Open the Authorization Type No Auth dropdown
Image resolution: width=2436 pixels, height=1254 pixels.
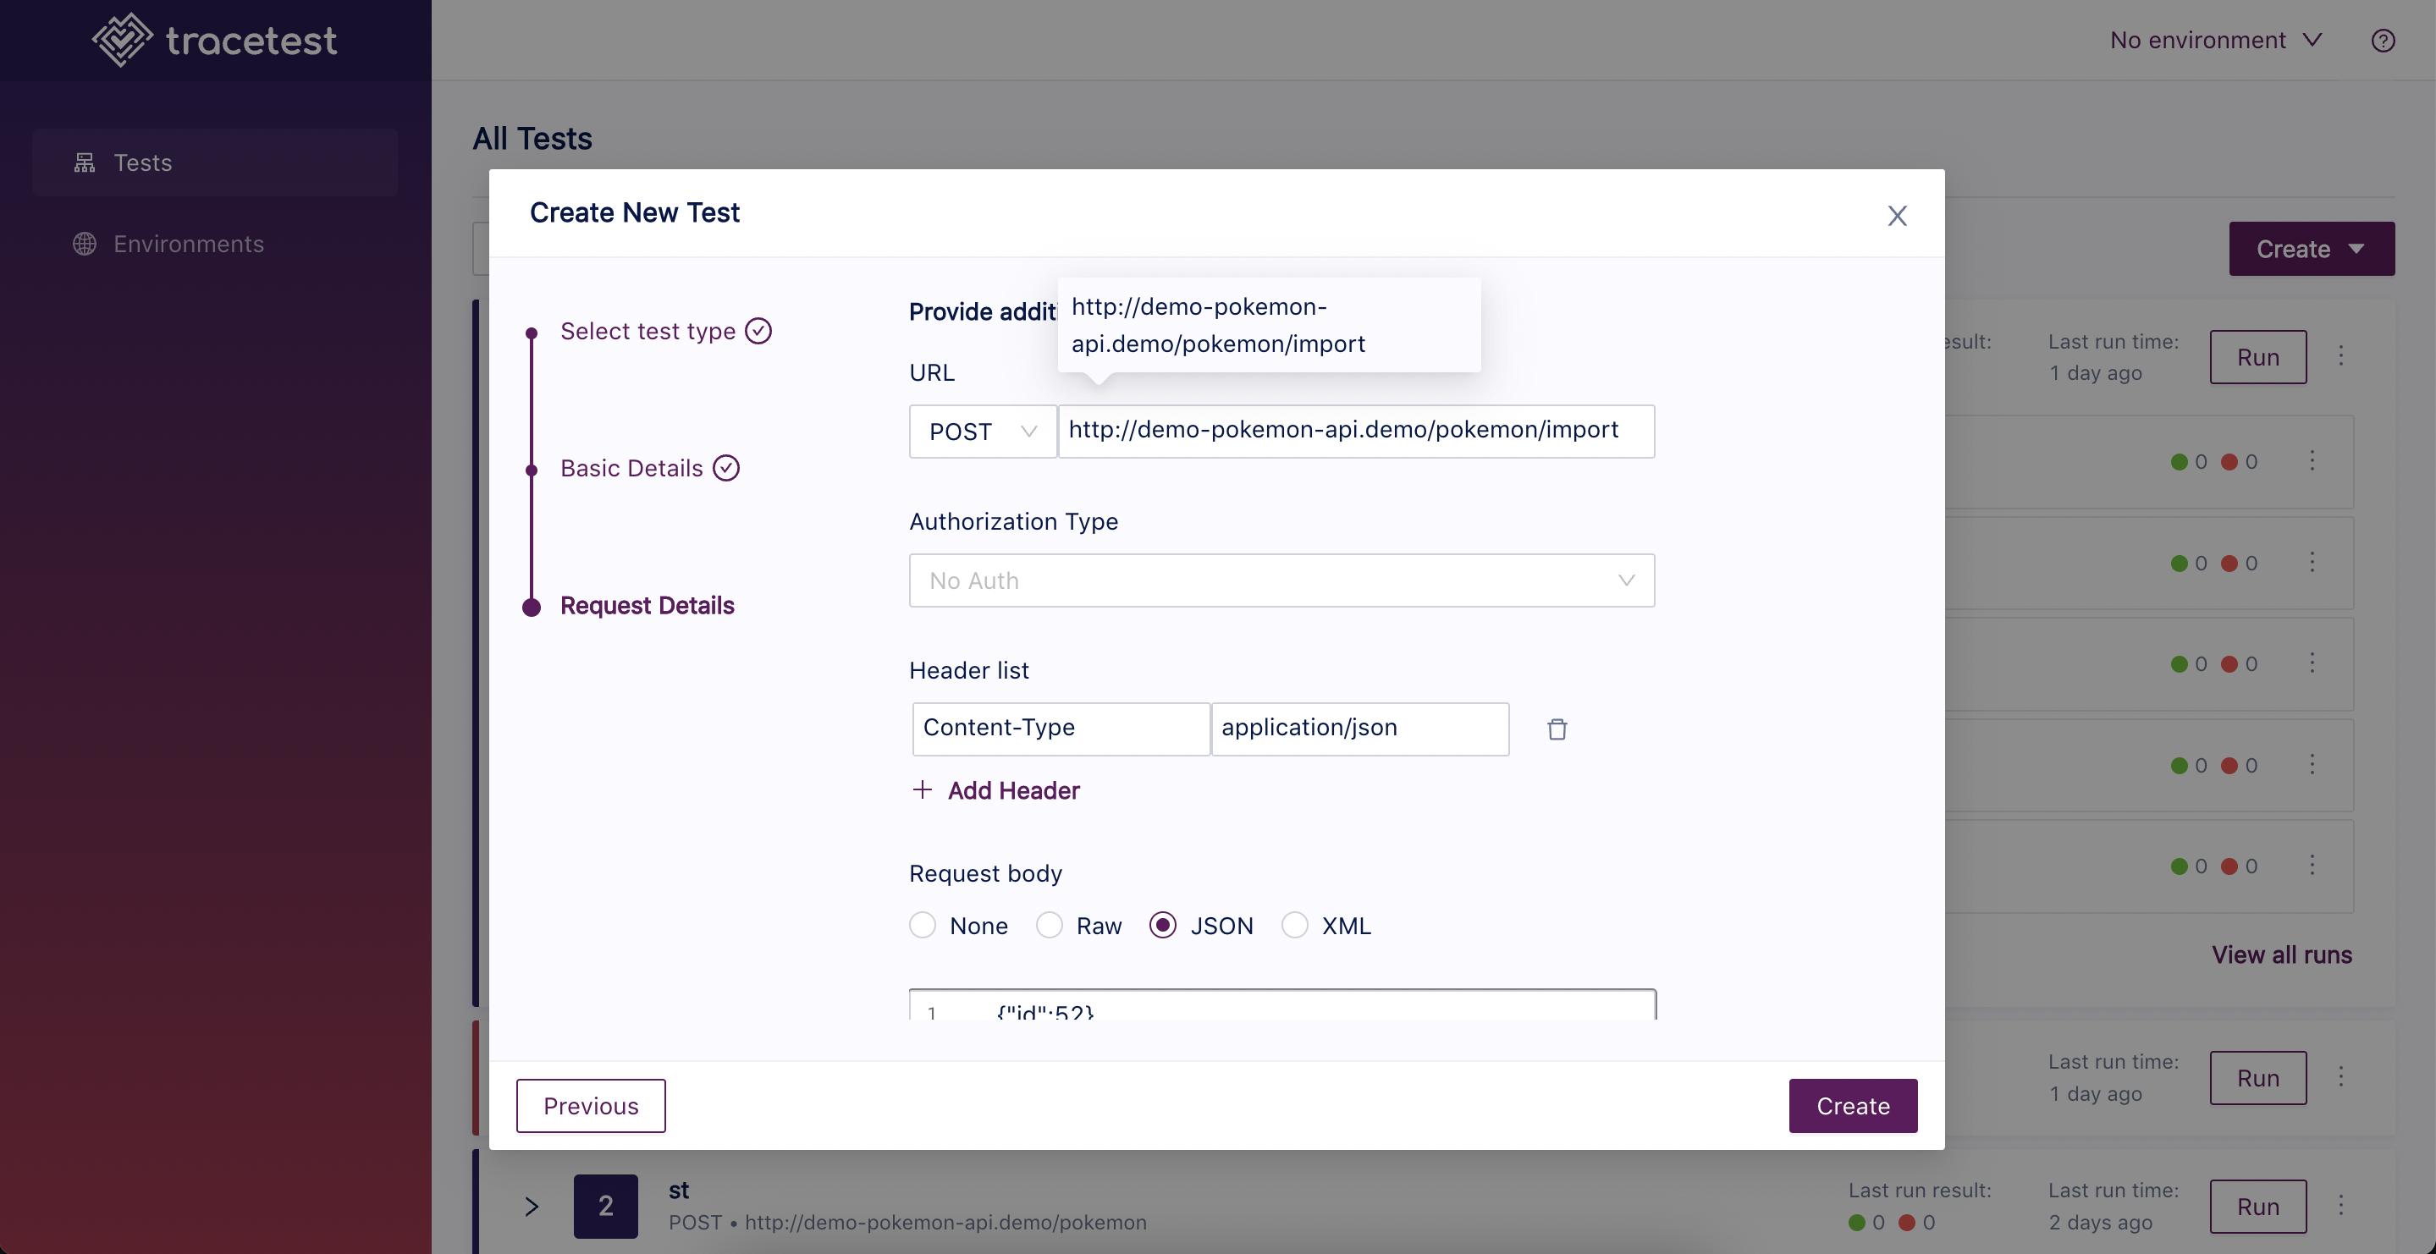[x=1281, y=580]
